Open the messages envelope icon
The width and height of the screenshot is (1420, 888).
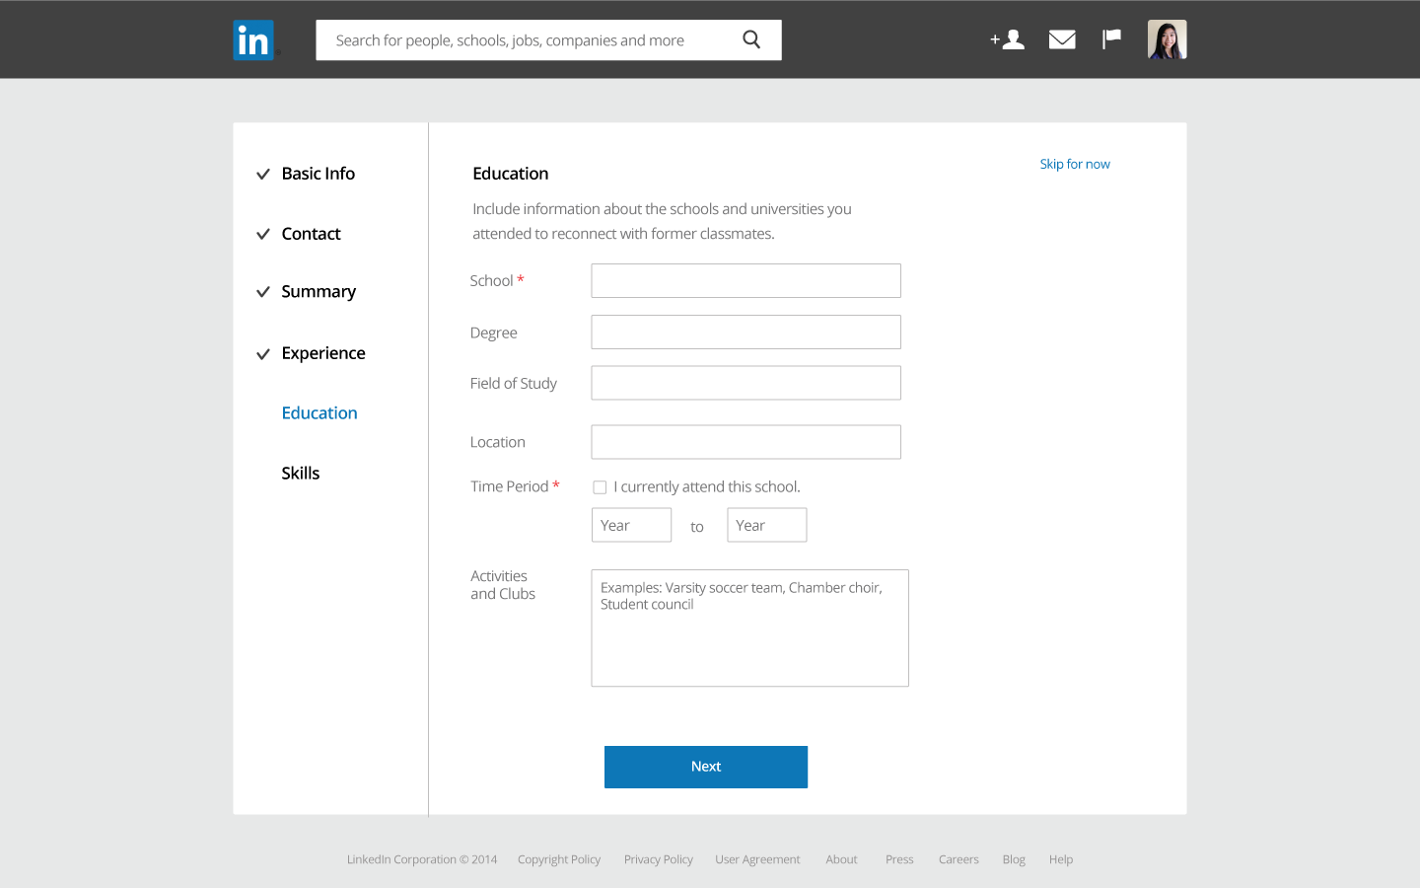1062,39
